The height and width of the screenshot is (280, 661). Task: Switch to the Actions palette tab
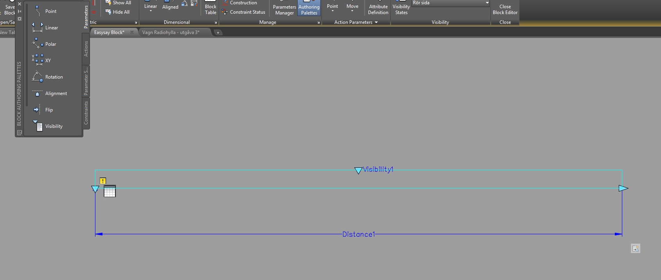(x=86, y=49)
